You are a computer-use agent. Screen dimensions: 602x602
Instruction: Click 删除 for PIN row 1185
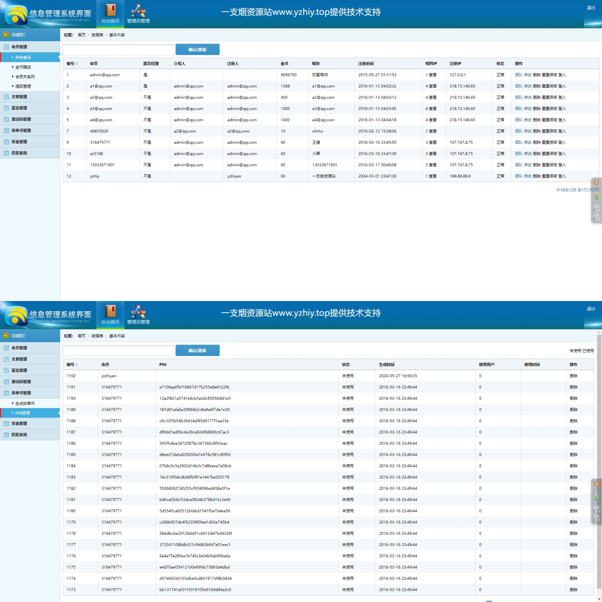(x=573, y=455)
